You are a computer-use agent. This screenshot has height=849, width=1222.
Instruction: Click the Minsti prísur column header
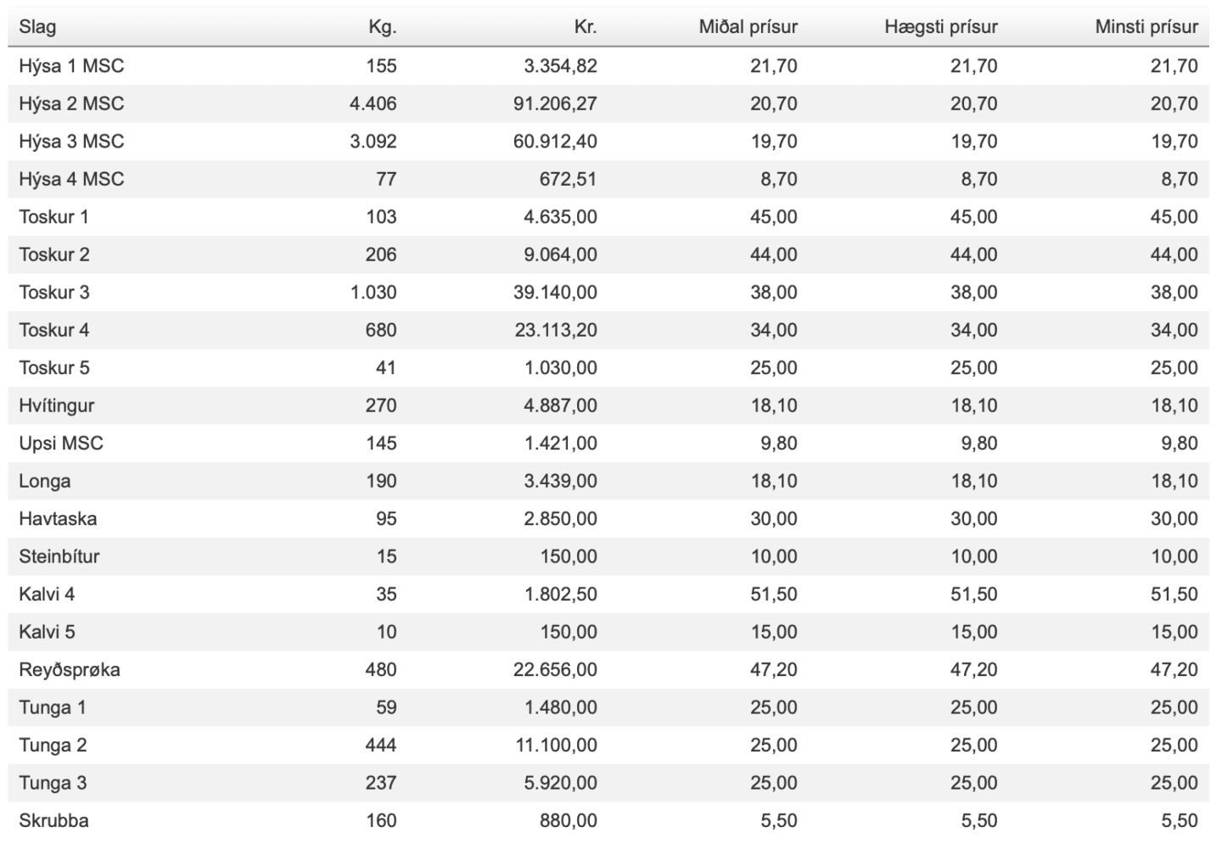1146,27
